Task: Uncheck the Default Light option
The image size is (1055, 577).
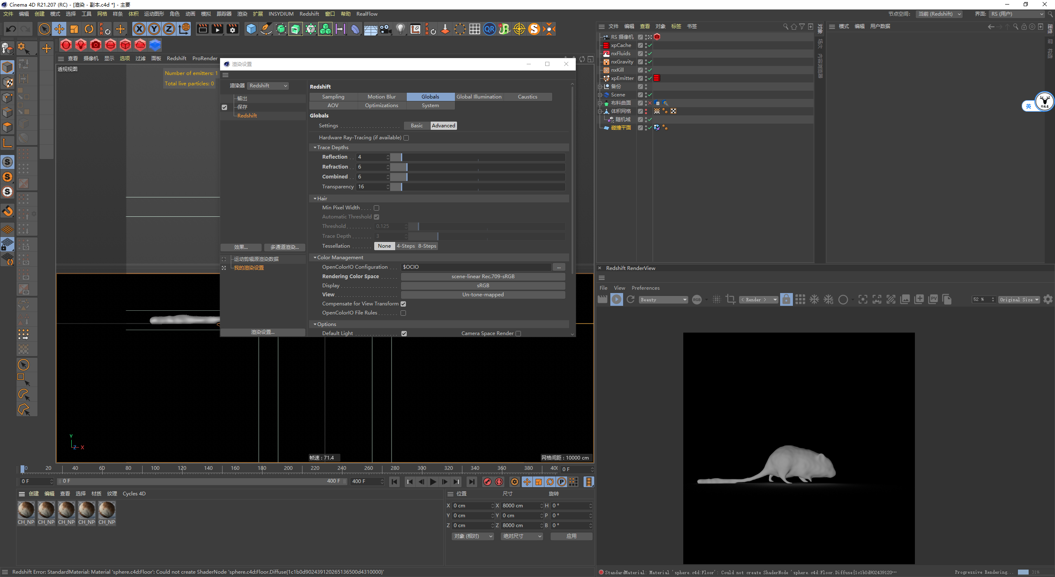Action: tap(404, 334)
